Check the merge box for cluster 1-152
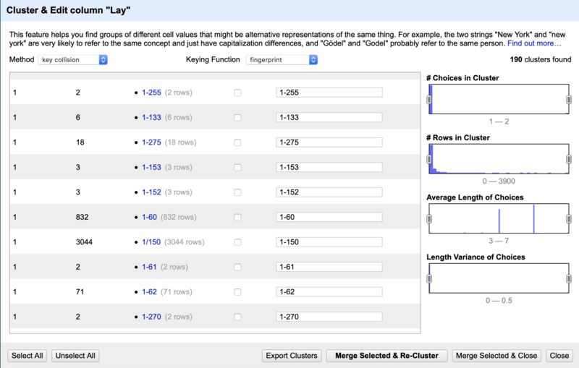This screenshot has width=579, height=368. click(237, 192)
